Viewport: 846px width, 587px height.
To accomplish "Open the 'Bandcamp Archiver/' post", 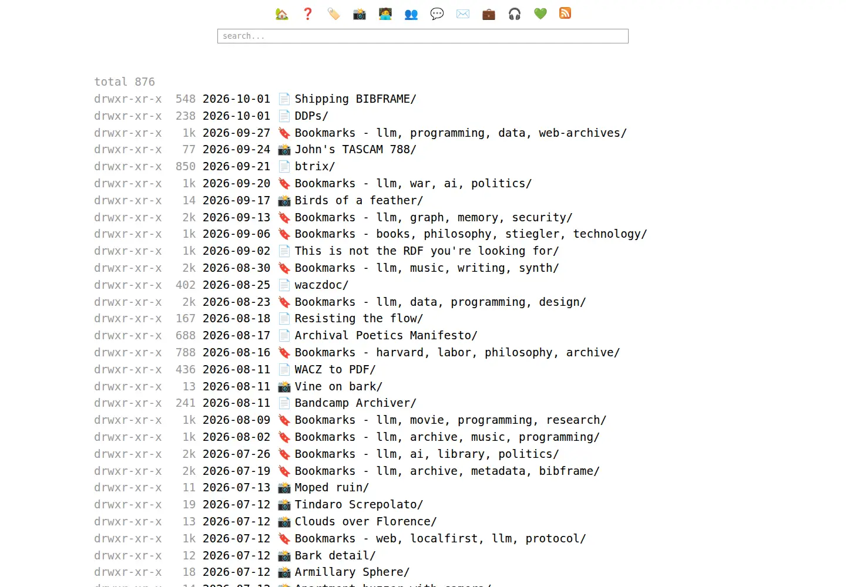I will tap(355, 403).
